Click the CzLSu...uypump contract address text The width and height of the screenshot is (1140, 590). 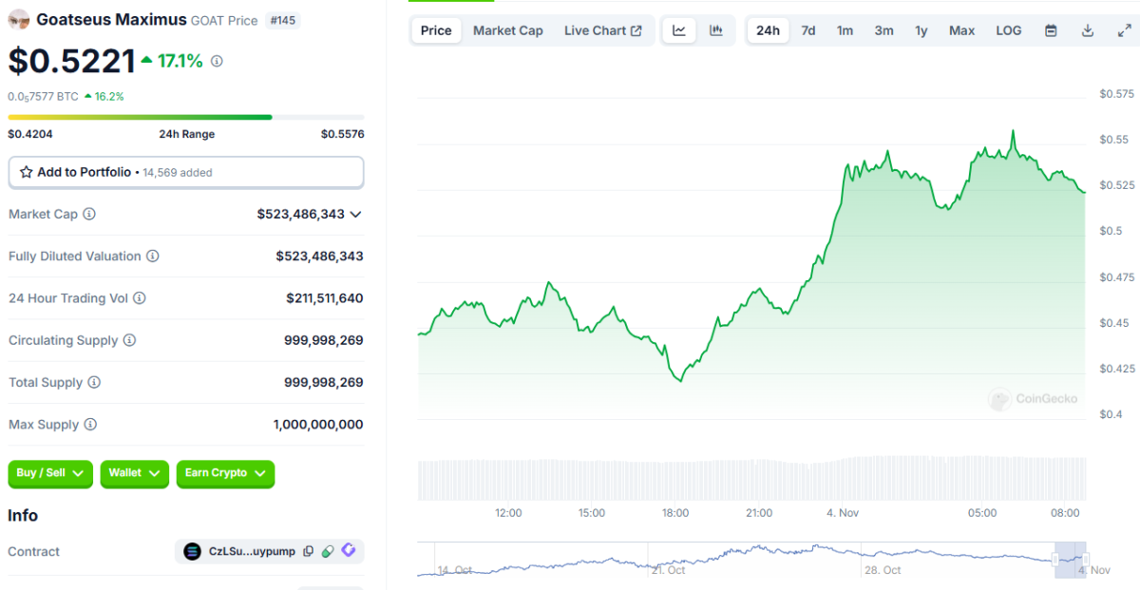pyautogui.click(x=252, y=551)
